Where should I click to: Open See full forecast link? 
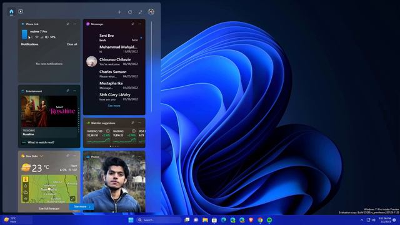(x=49, y=208)
